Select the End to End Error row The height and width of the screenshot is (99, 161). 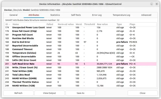click(80, 42)
